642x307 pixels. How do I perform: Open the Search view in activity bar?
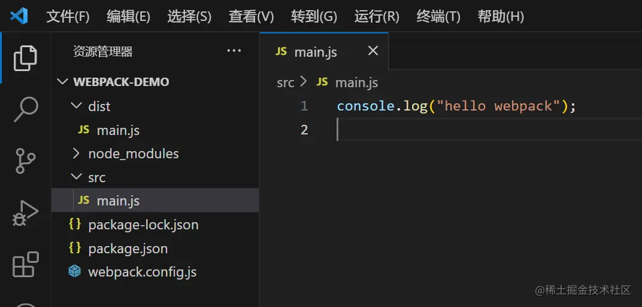click(x=25, y=109)
